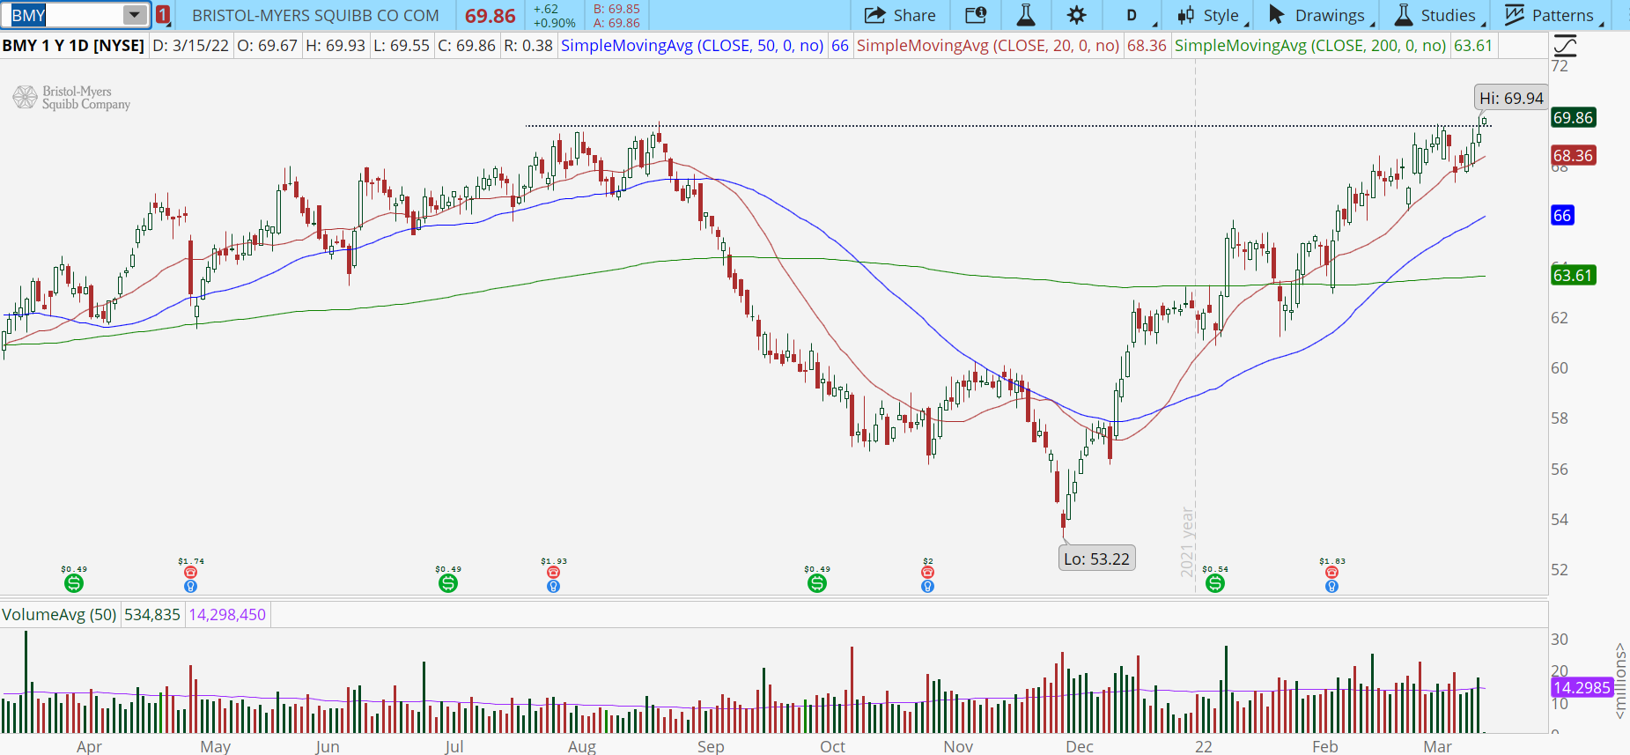The height and width of the screenshot is (755, 1630).
Task: Click the rotated millions label on volume axis
Action: (1619, 680)
